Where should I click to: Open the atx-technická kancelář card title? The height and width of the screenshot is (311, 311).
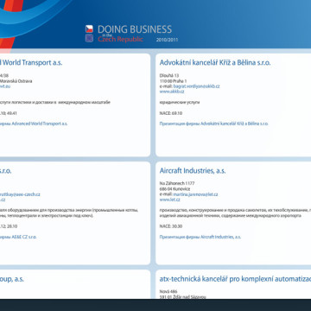click(x=235, y=279)
